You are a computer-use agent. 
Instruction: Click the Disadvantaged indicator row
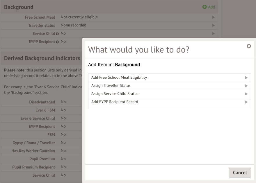click(x=42, y=102)
